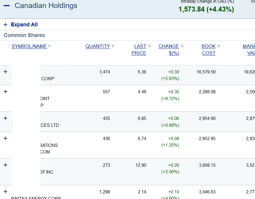Click the sort arrow beside LAST PRICE
255x199 pixels.
coord(149,46)
